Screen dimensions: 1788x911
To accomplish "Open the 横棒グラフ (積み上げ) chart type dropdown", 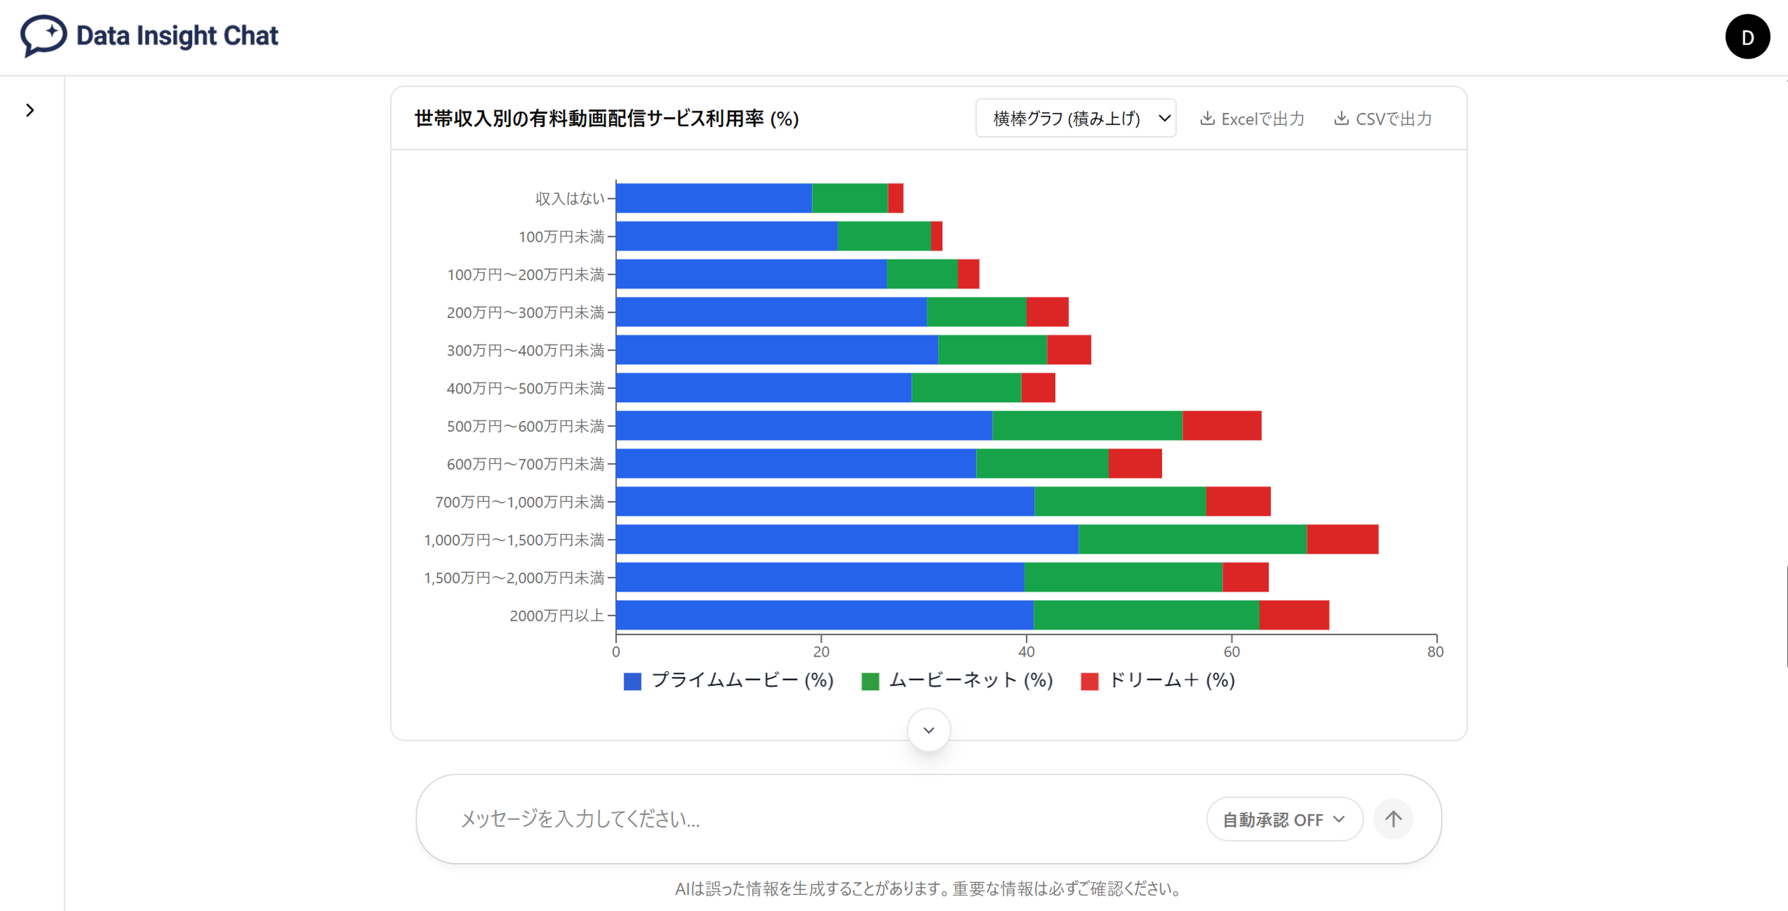I will pos(1076,119).
